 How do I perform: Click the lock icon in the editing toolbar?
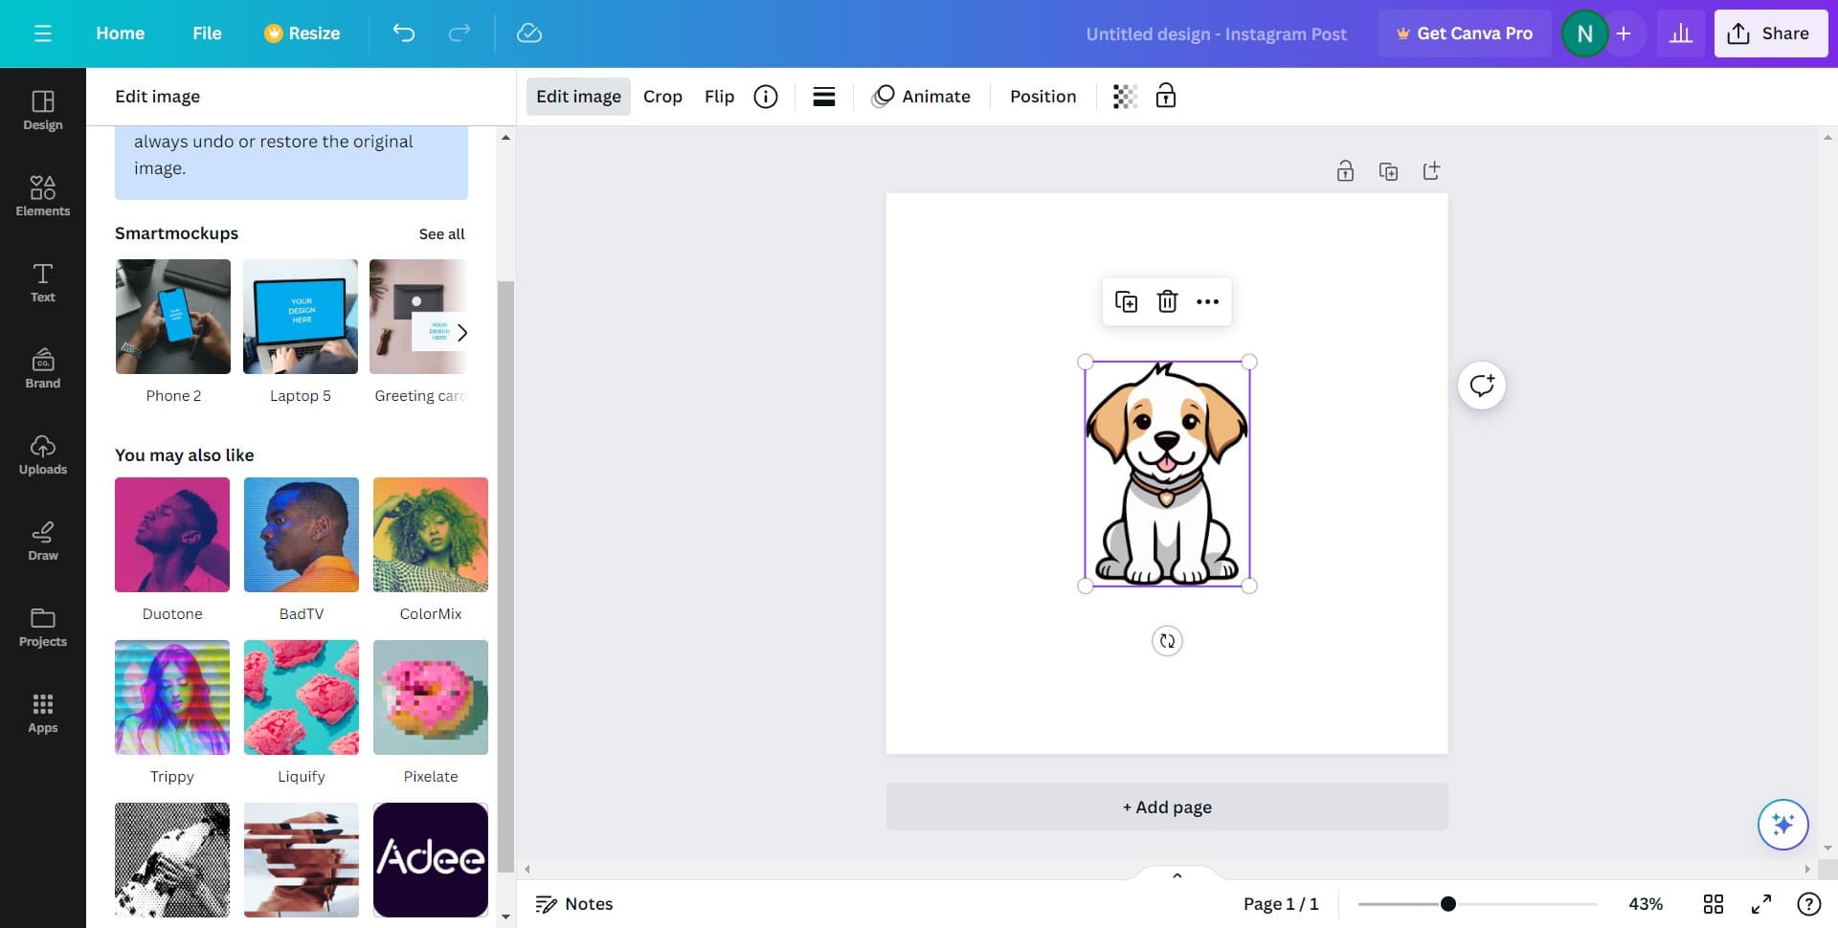click(1166, 96)
